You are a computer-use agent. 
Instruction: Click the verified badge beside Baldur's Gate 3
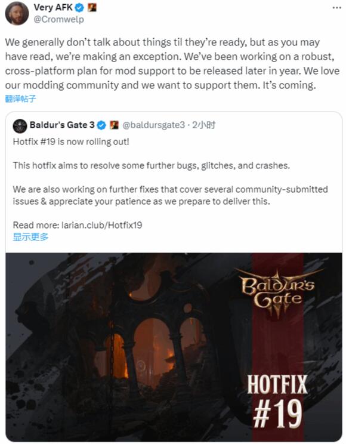pyautogui.click(x=101, y=125)
